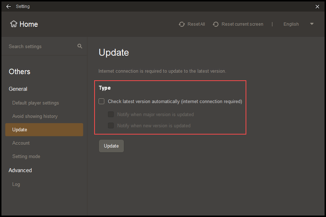
Task: Select the Advanced section heading
Action: [x=20, y=170]
